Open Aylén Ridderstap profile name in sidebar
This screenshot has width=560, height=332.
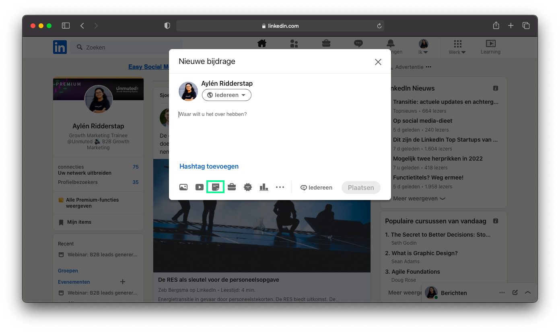pyautogui.click(x=98, y=126)
